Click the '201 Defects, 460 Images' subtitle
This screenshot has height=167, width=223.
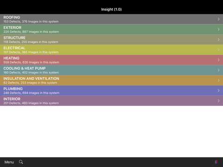coord(31,103)
